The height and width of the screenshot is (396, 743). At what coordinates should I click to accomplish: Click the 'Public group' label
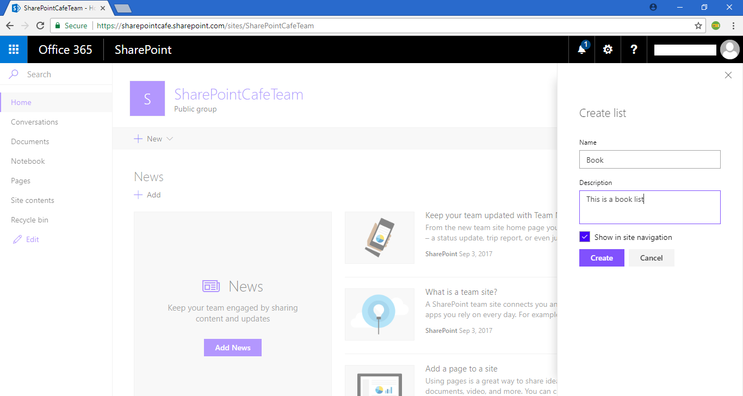pos(195,109)
